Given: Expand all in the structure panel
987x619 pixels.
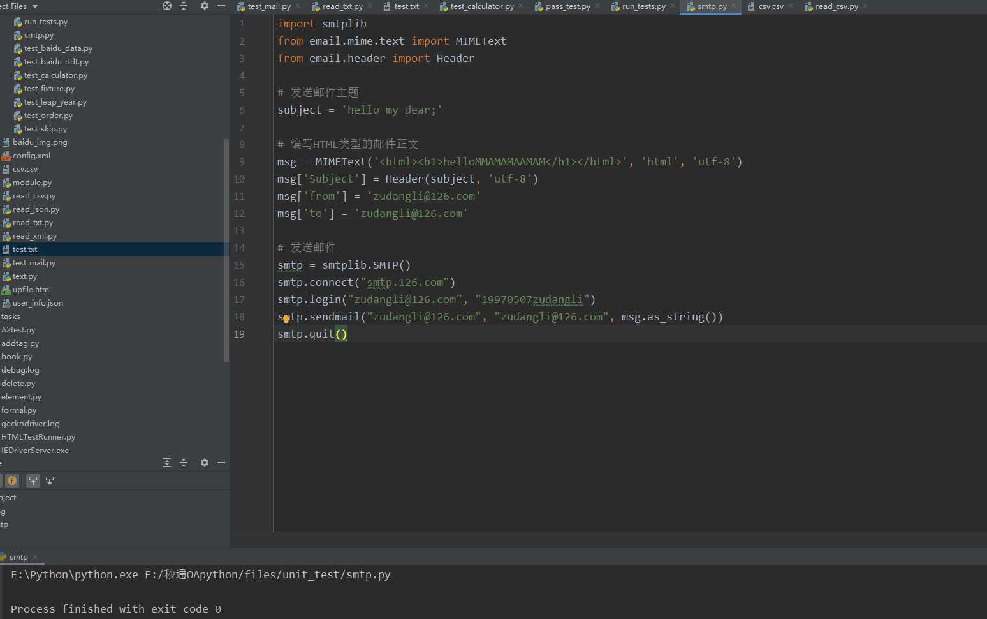Looking at the screenshot, I should (x=167, y=463).
